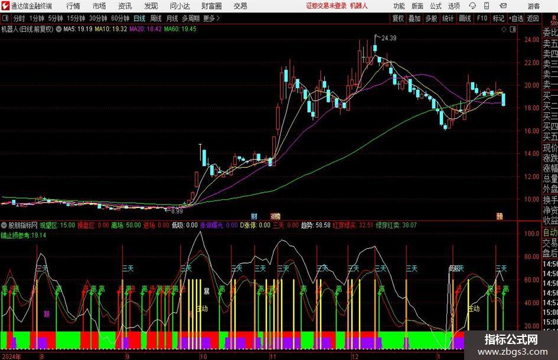Click the 复权 toolbar button

[398, 18]
